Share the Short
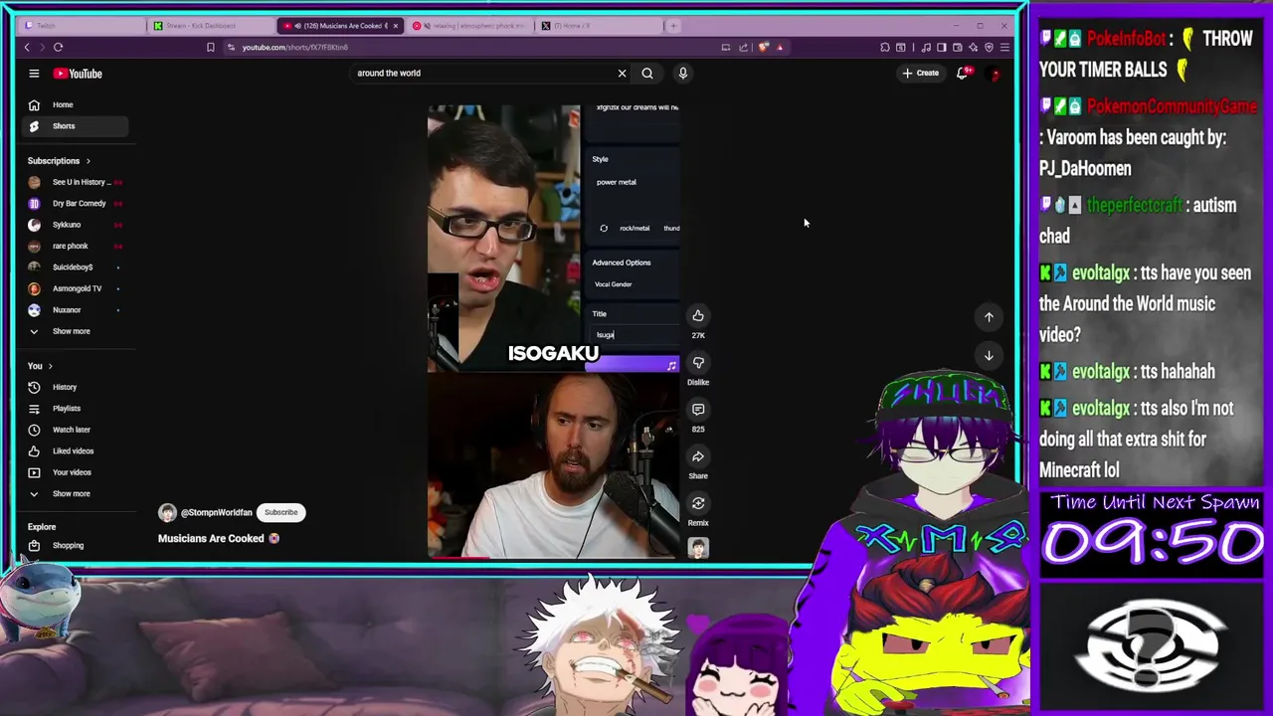Image resolution: width=1273 pixels, height=716 pixels. 698,456
